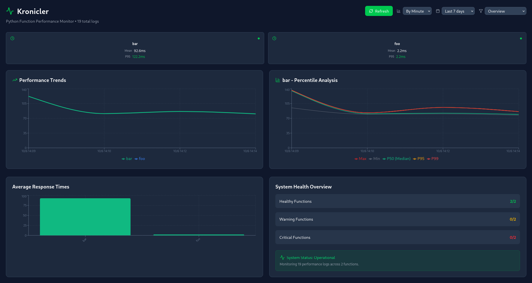532x283 pixels.
Task: Select the foo function card title
Action: point(397,44)
